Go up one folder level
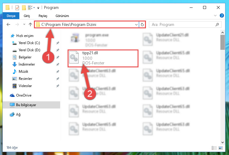 pyautogui.click(x=30, y=24)
